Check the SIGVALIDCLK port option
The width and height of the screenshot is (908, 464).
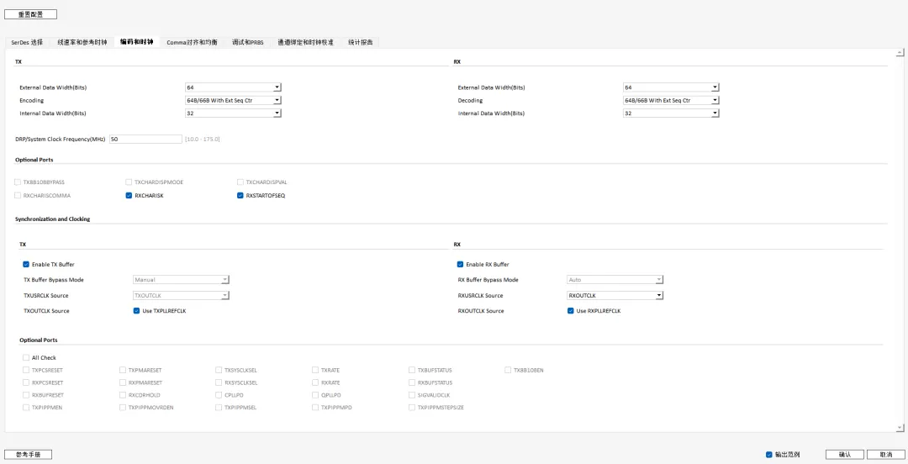(412, 395)
